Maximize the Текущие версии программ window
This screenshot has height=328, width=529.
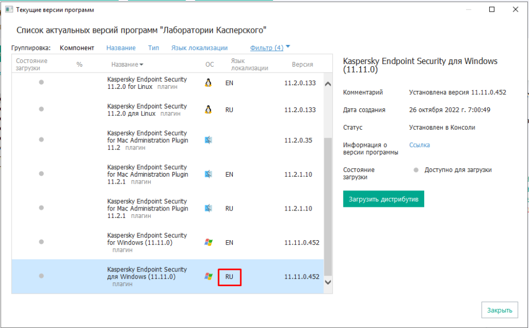tap(492, 10)
